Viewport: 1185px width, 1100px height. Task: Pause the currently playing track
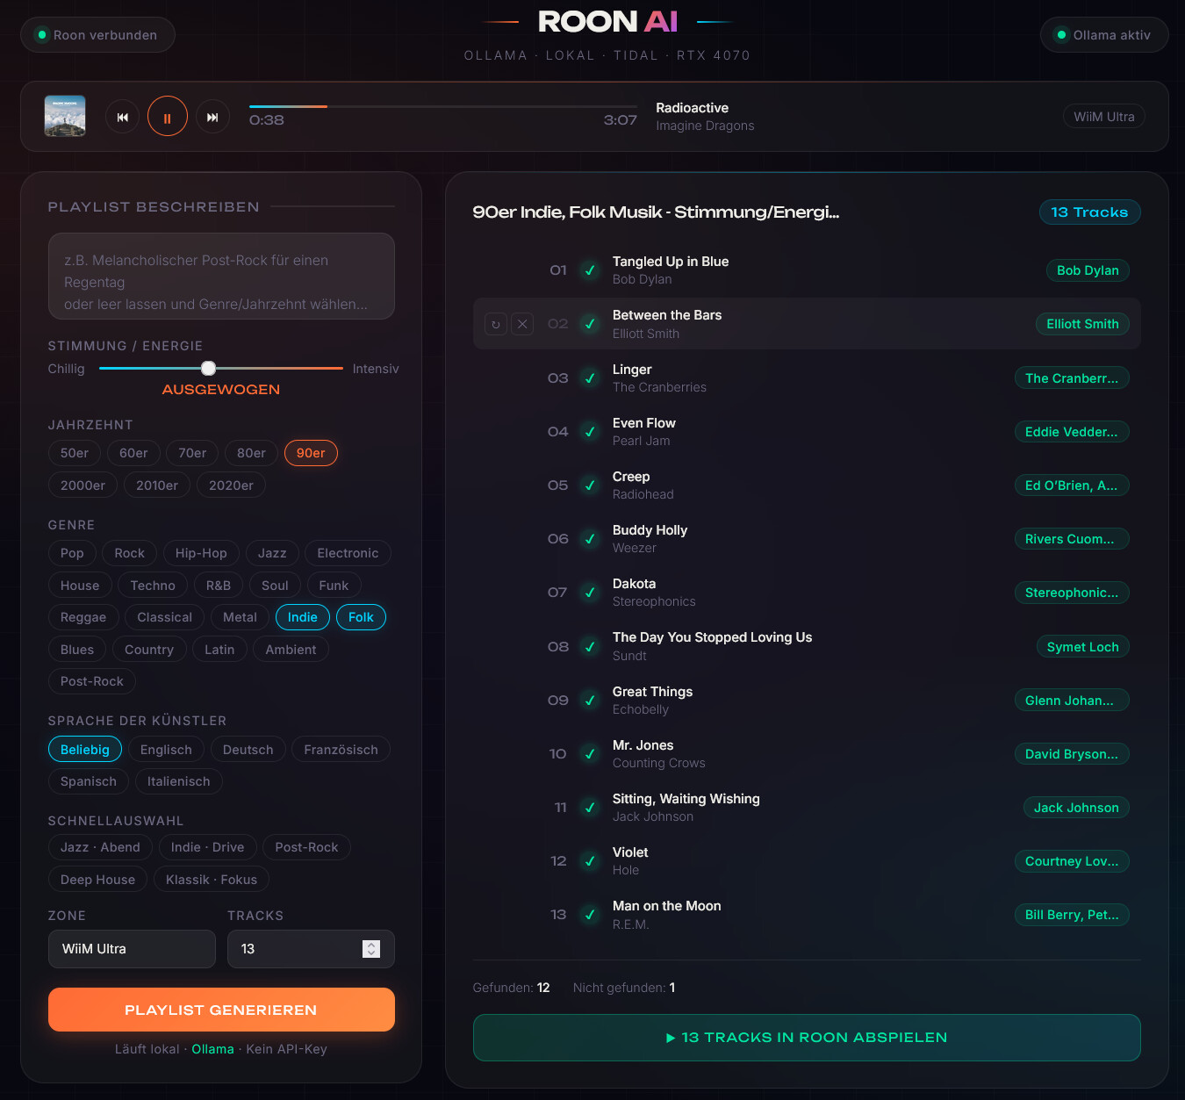(167, 117)
